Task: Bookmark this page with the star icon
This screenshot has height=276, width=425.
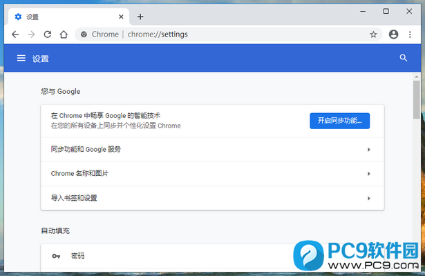Action: pos(373,34)
